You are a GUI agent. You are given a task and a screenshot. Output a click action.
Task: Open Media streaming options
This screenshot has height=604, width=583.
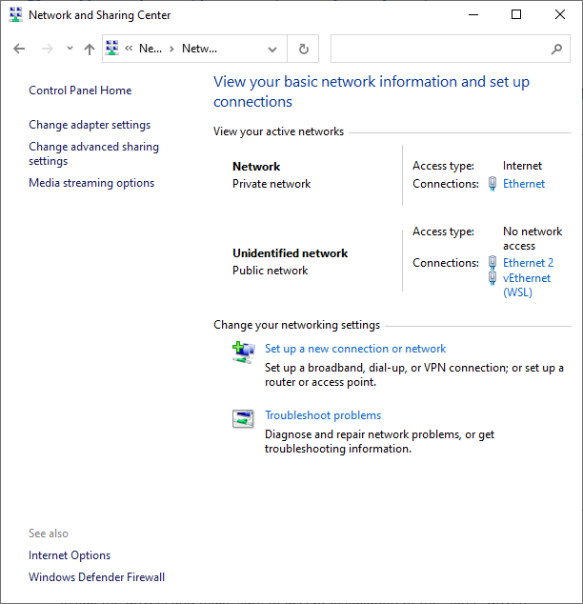coord(91,183)
